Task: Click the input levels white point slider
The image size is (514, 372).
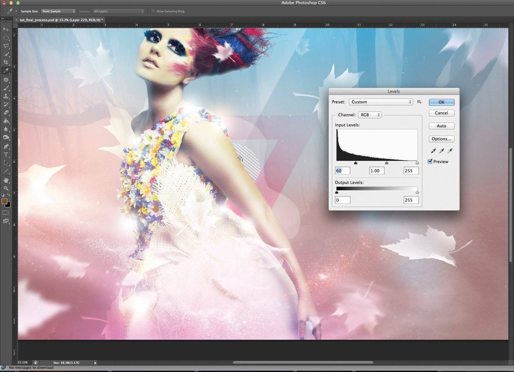Action: (x=417, y=163)
